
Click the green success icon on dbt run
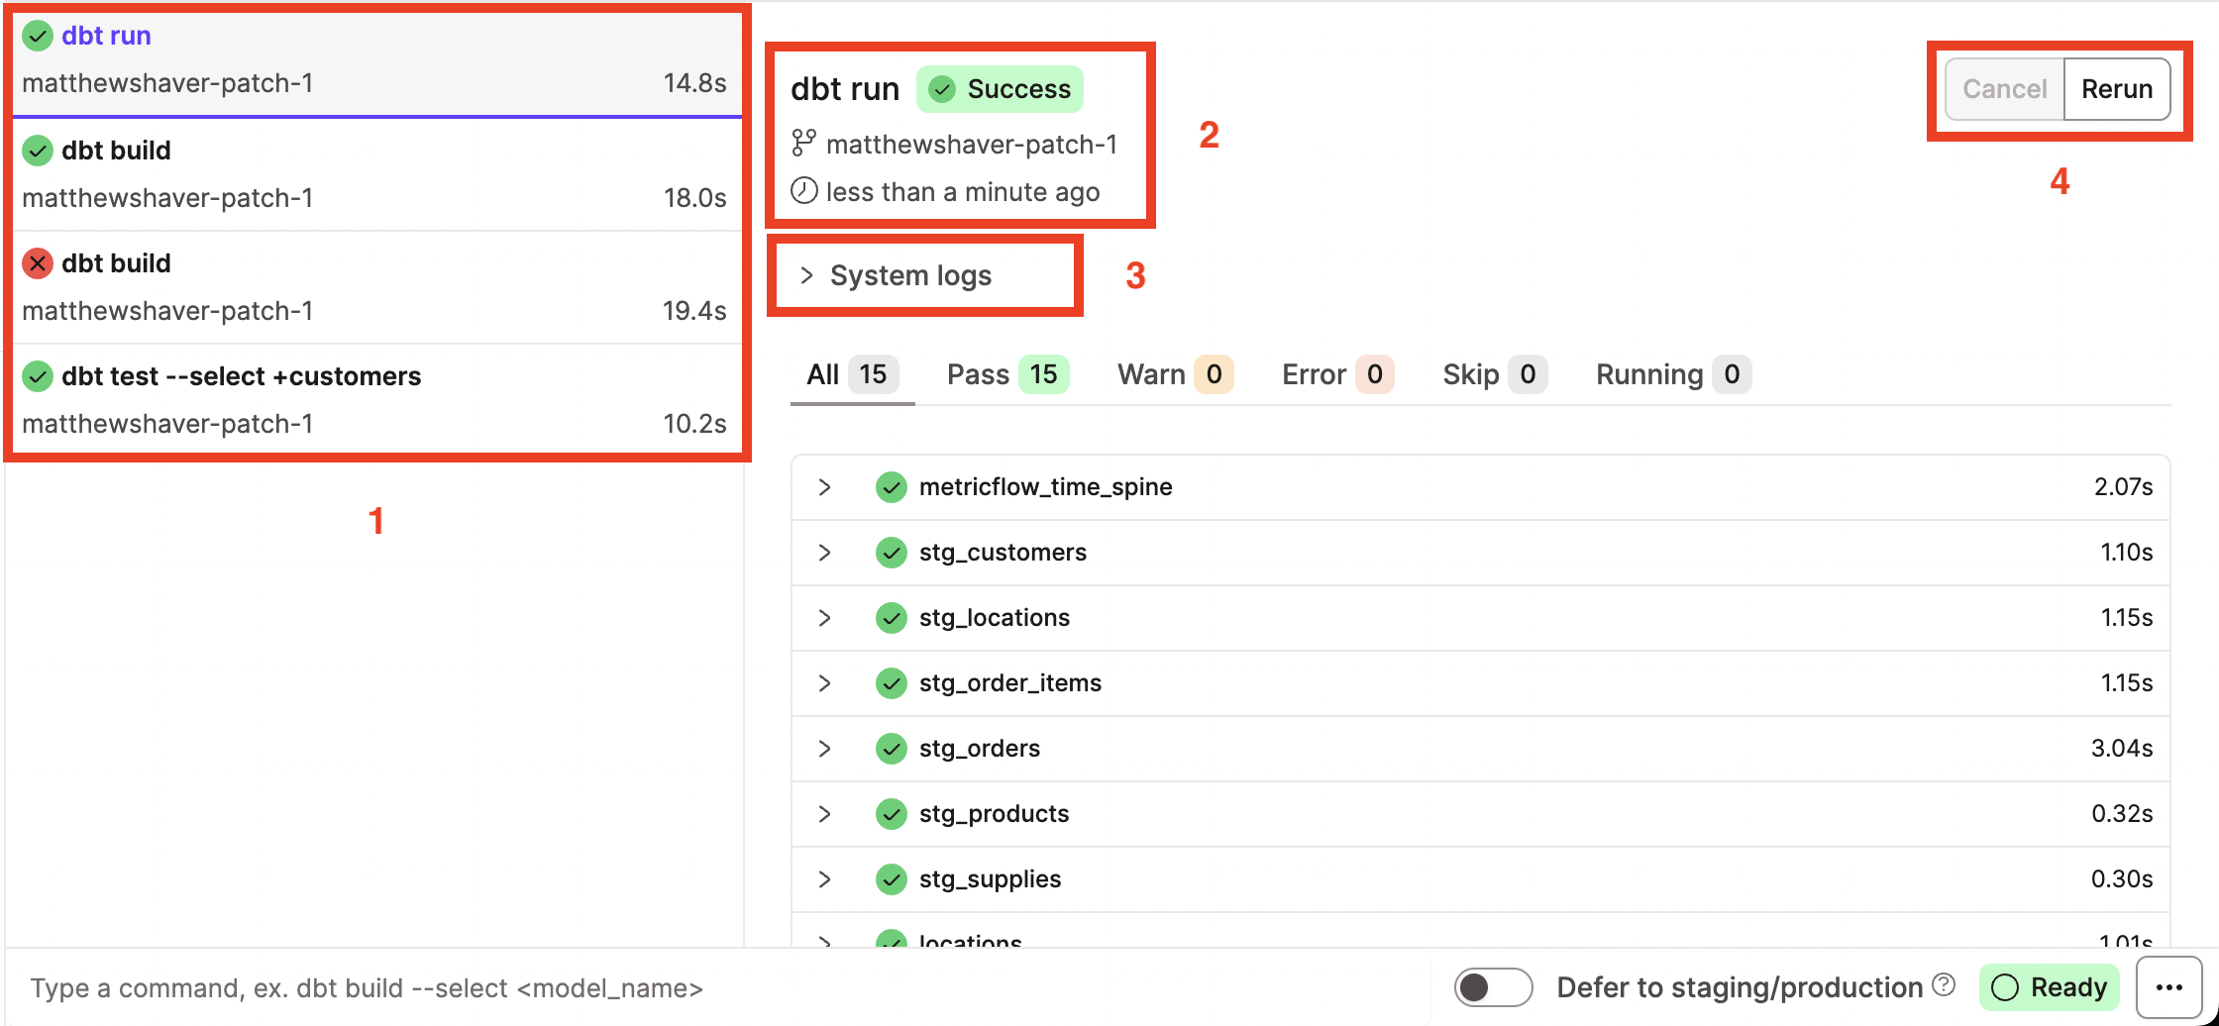(37, 36)
